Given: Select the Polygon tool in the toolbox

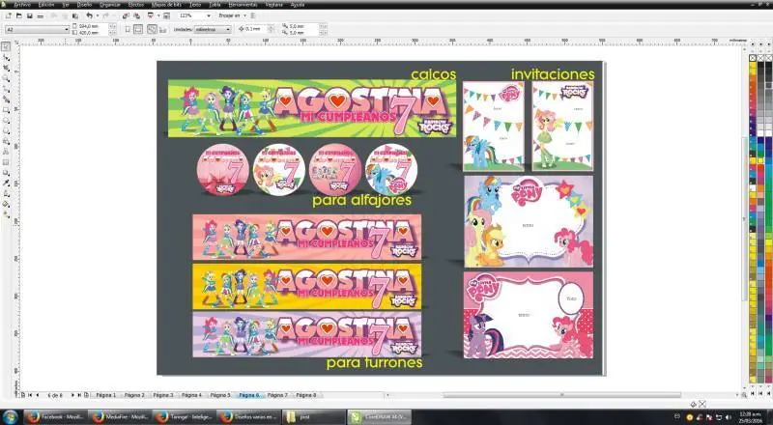Looking at the screenshot, I should click(6, 131).
